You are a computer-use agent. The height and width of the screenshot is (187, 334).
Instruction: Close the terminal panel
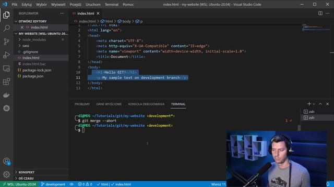click(x=327, y=104)
